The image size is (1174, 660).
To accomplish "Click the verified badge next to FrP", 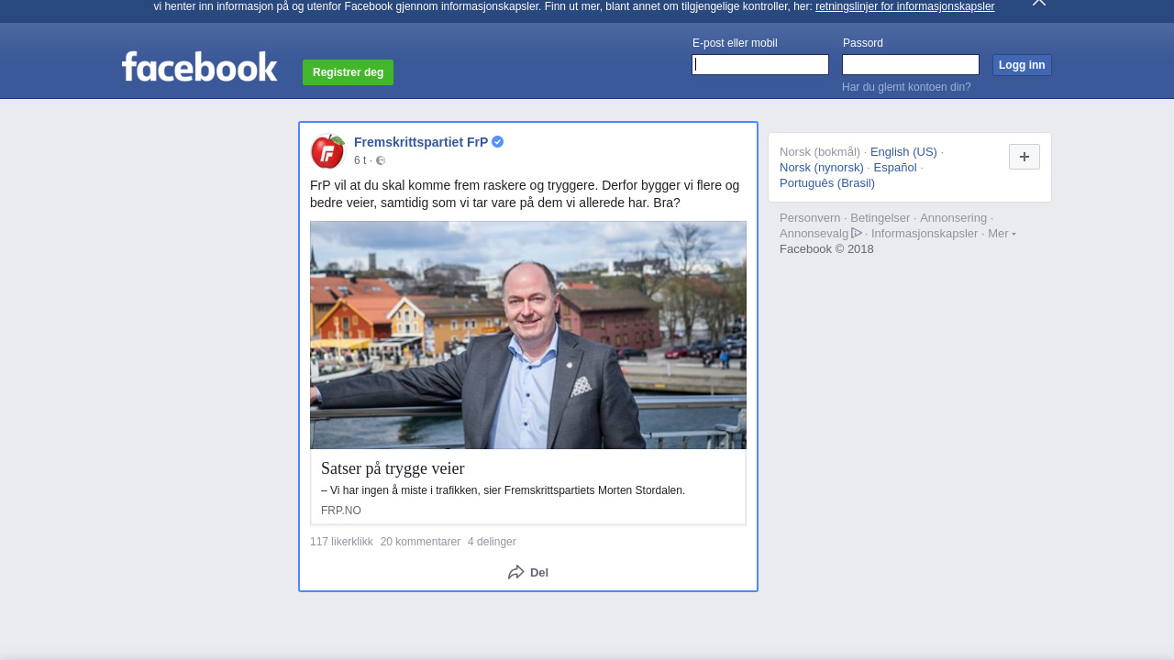I will click(x=497, y=142).
